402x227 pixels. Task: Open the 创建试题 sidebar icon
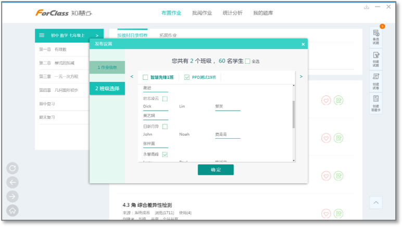[x=376, y=59]
